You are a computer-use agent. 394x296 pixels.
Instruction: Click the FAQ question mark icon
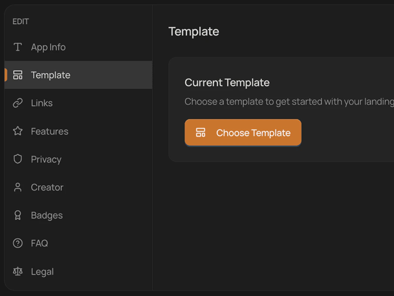click(x=17, y=243)
